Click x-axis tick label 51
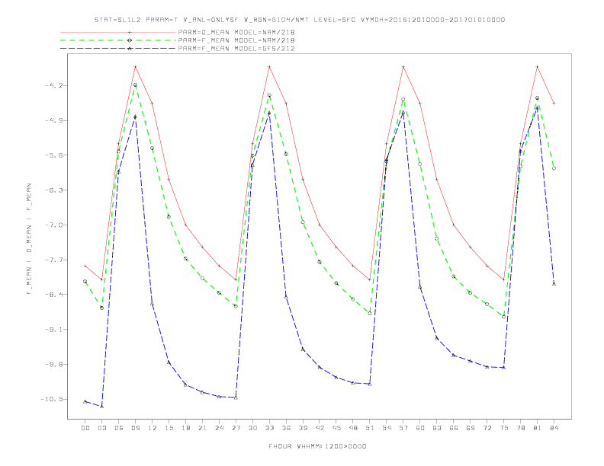The image size is (604, 466). (x=370, y=428)
